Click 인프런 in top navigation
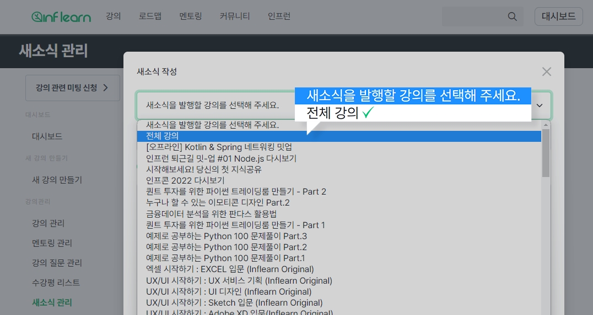The height and width of the screenshot is (315, 593). point(279,16)
